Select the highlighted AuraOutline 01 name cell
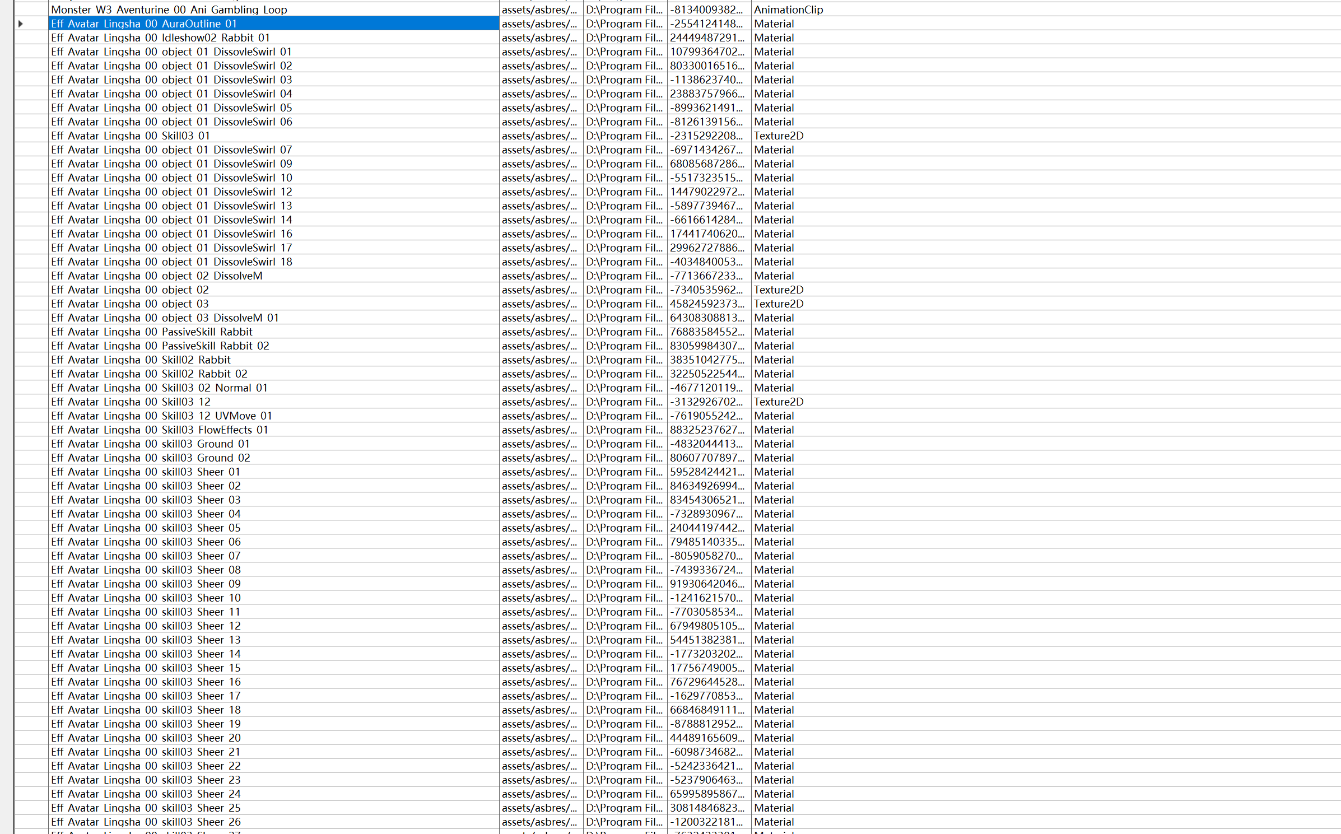This screenshot has height=834, width=1341. (144, 24)
